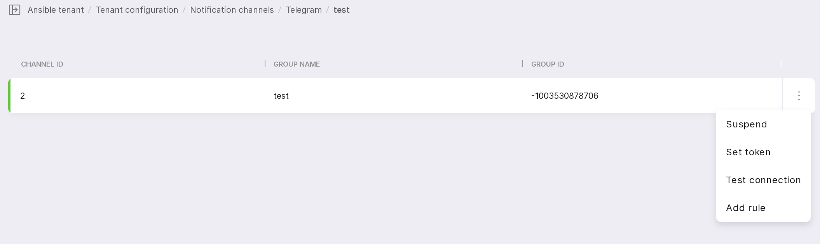Click the divider after GROUP NAME column
820x244 pixels.
pos(523,64)
